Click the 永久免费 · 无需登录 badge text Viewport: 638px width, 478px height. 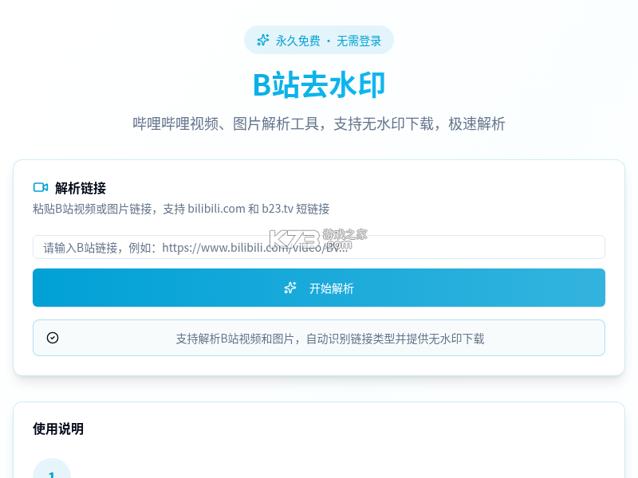(x=328, y=41)
